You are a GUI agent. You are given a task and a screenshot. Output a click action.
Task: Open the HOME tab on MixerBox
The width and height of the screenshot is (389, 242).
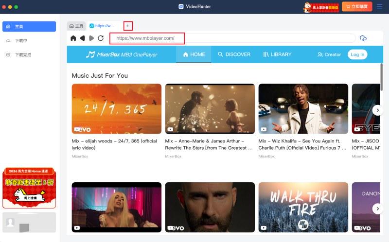pyautogui.click(x=194, y=54)
